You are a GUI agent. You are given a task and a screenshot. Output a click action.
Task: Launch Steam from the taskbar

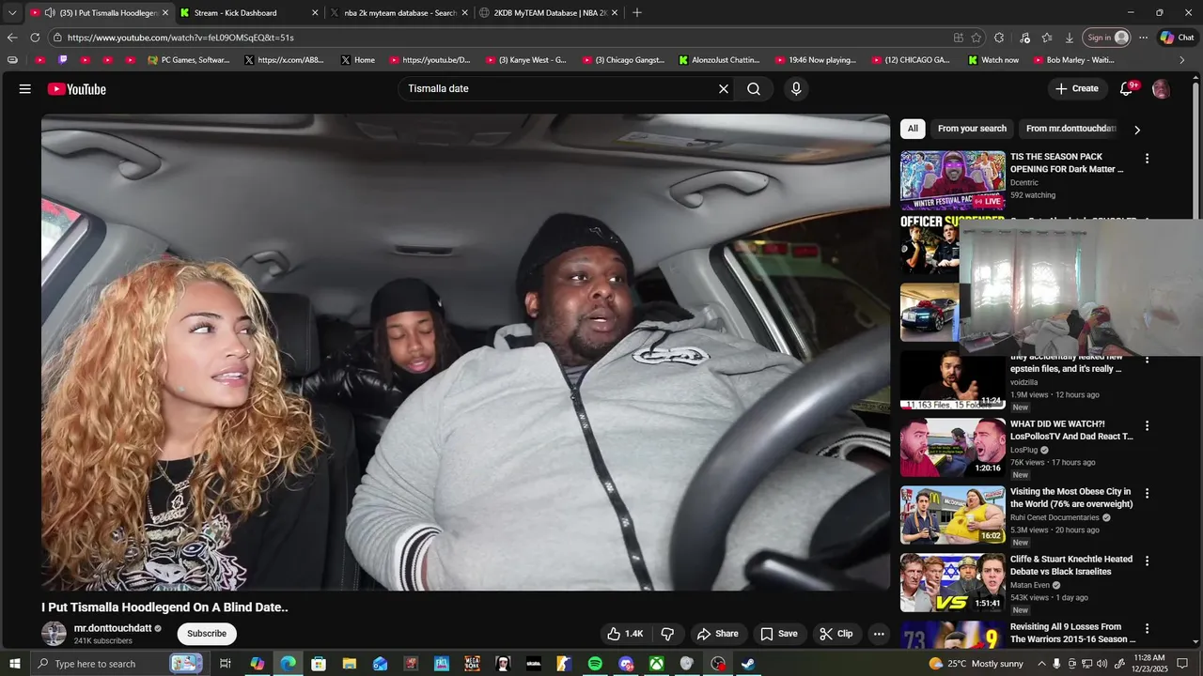(748, 664)
